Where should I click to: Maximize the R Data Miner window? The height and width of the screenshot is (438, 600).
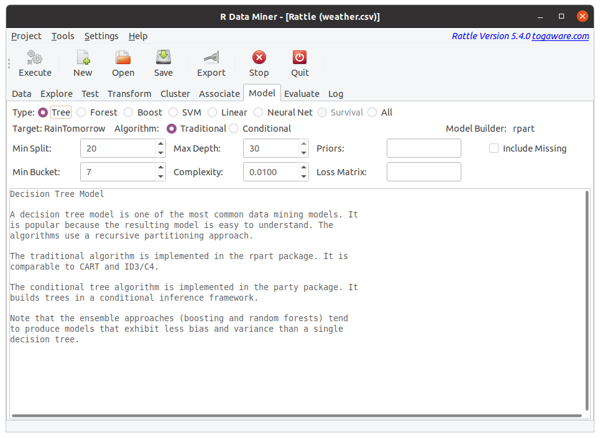click(x=561, y=16)
